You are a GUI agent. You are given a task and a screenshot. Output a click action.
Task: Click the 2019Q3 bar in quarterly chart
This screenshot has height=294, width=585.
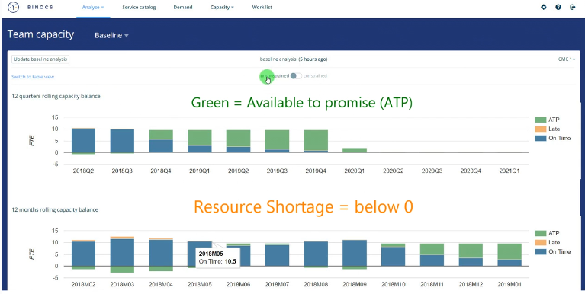277,141
